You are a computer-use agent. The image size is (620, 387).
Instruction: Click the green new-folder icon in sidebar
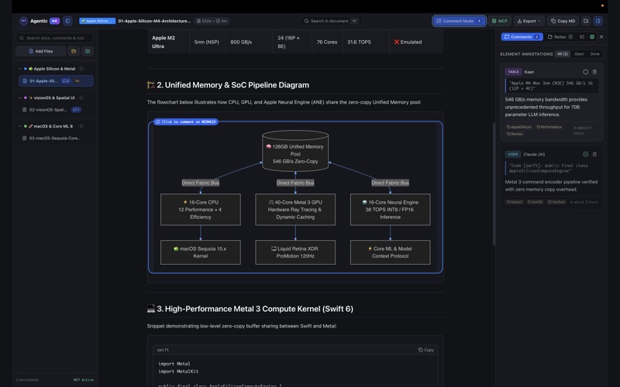88,51
